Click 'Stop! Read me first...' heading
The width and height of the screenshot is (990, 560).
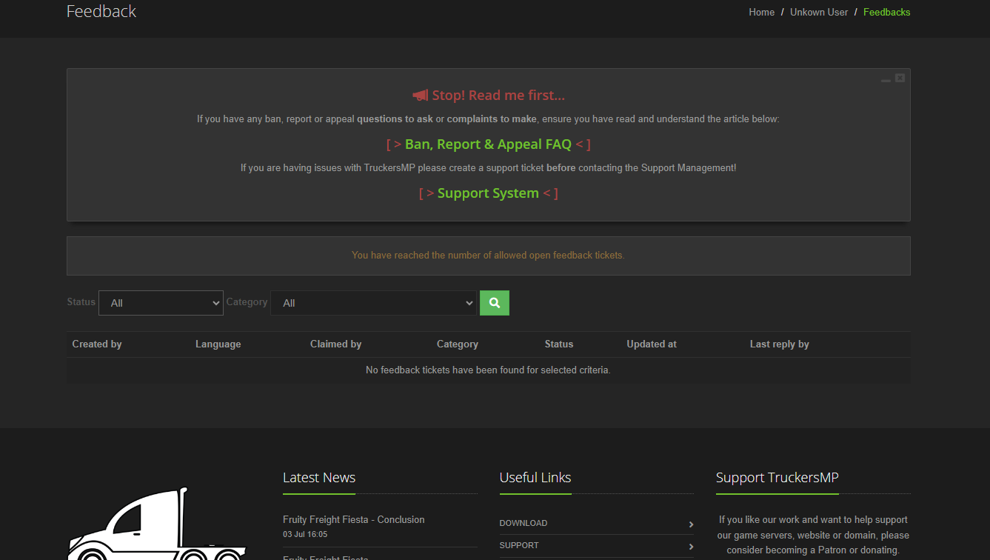tap(498, 96)
